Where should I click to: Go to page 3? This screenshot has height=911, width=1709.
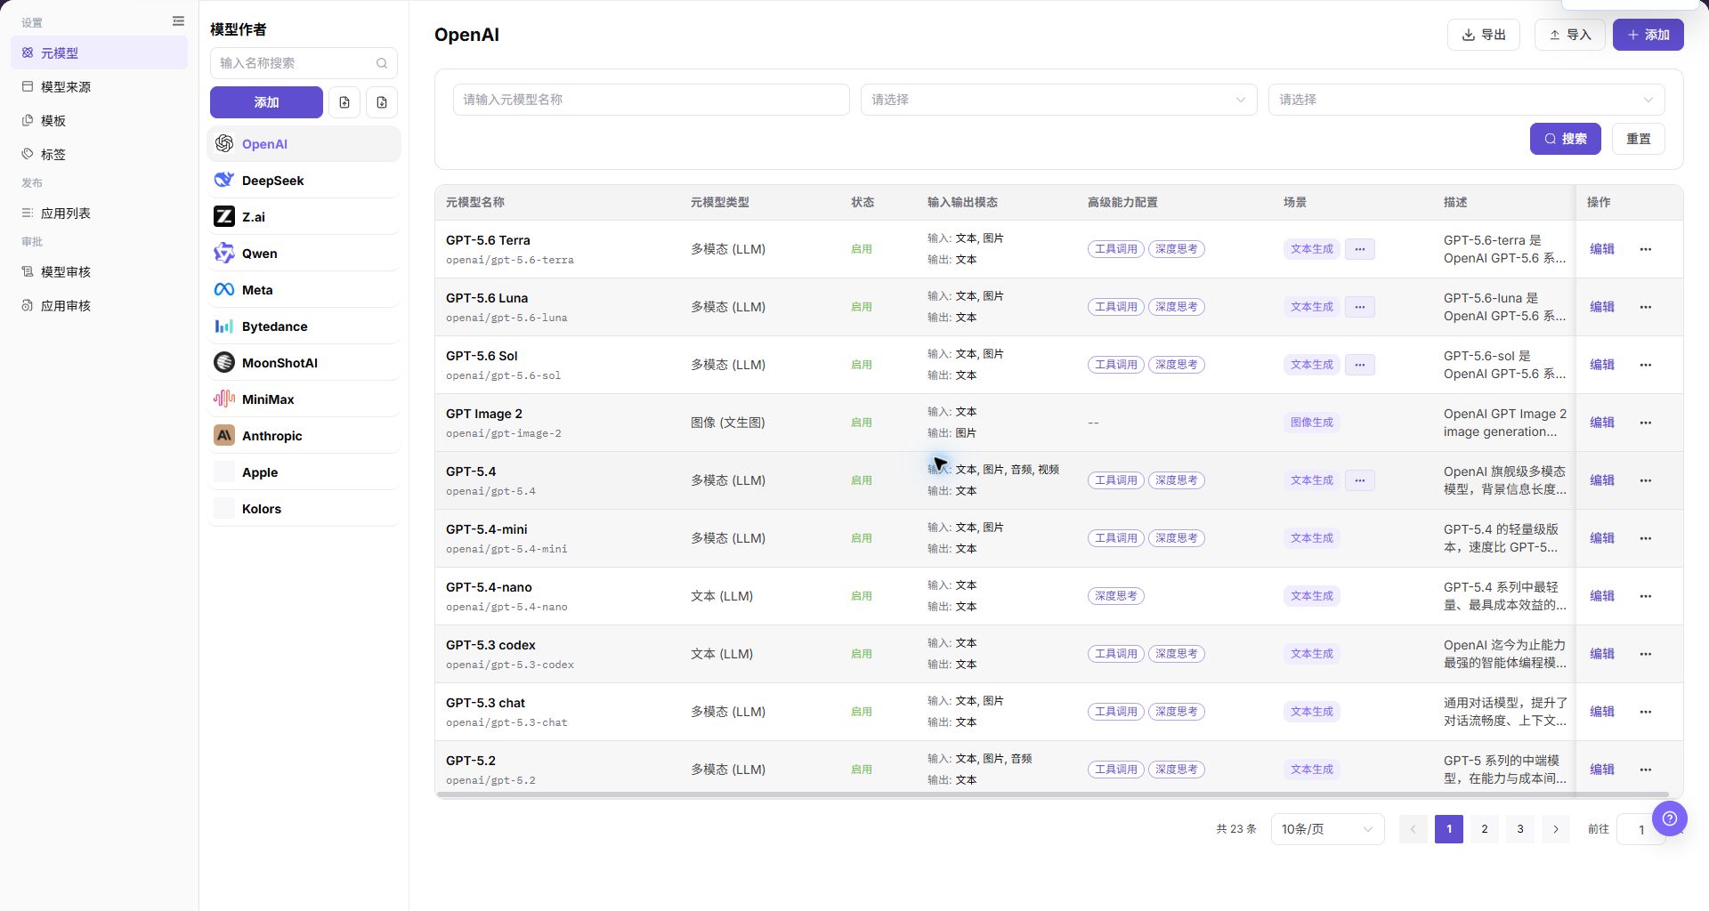pos(1520,829)
